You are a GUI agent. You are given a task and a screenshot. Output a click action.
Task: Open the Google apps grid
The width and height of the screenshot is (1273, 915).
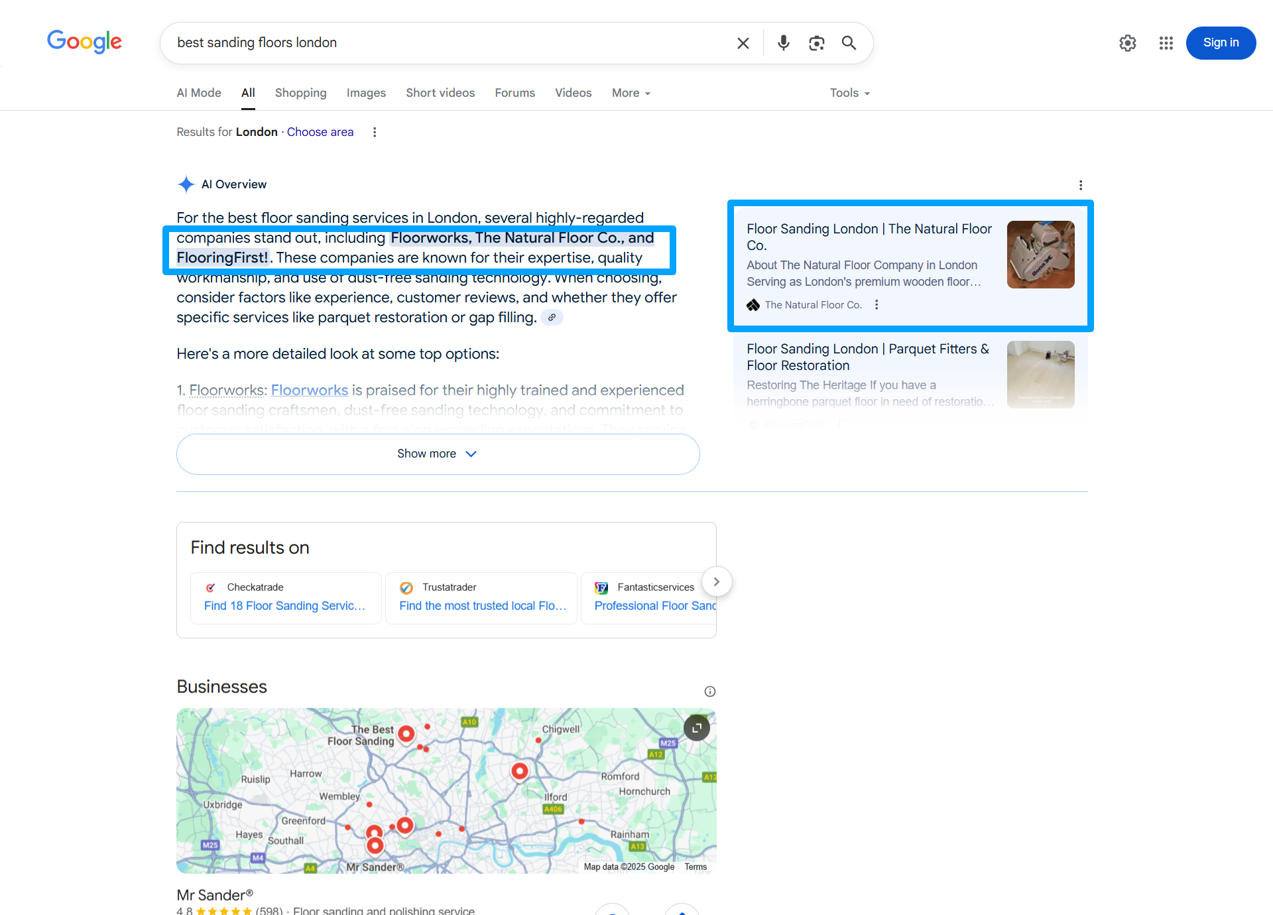pyautogui.click(x=1166, y=43)
